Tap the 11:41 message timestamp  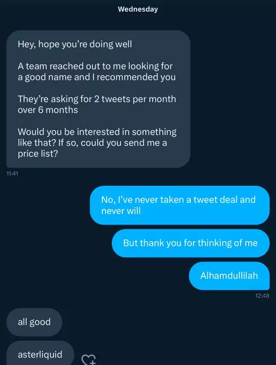coord(12,173)
